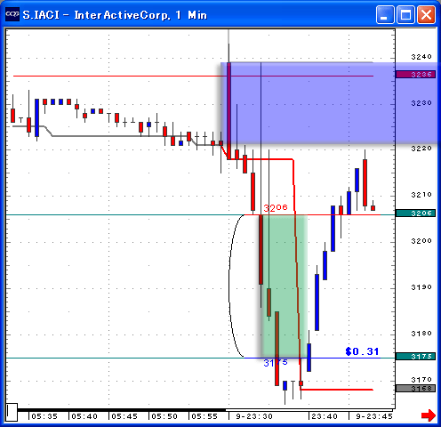Click the 05:55 time axis label

pyautogui.click(x=204, y=416)
